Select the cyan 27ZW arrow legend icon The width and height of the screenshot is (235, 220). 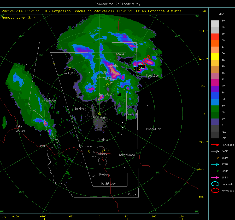pyautogui.click(x=215, y=165)
